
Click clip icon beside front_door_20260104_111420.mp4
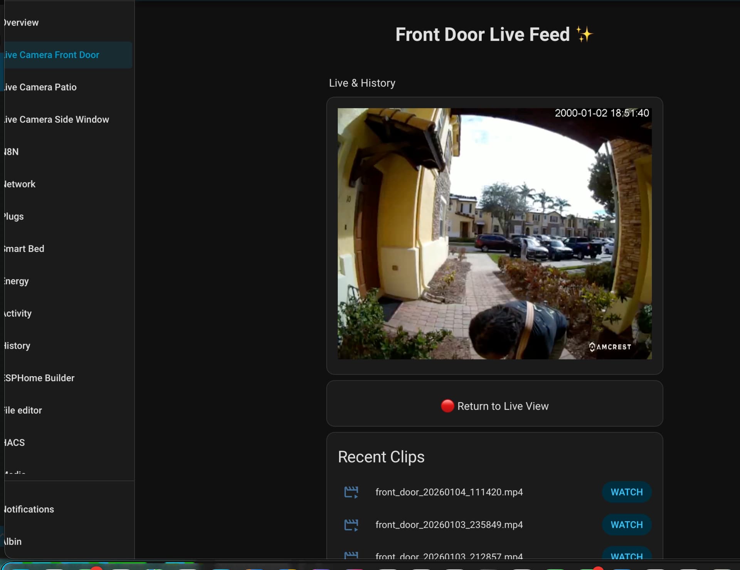pos(351,492)
